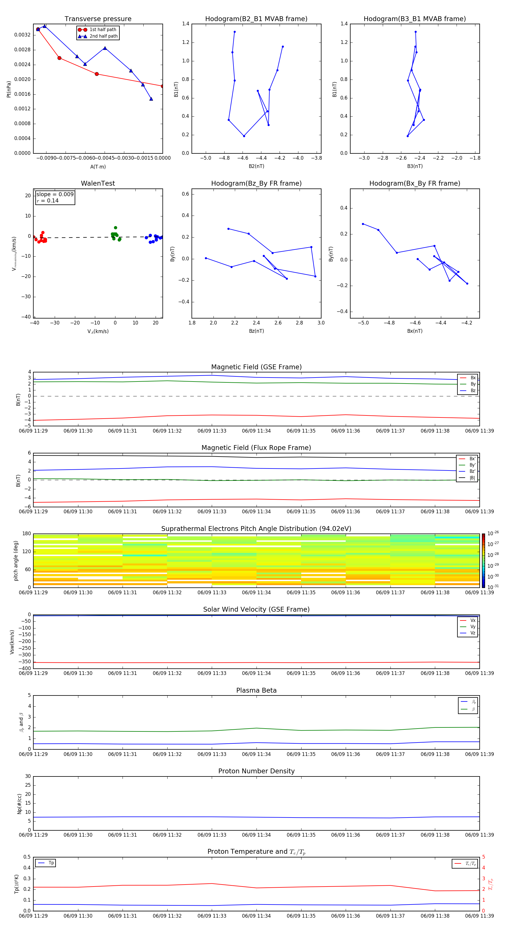This screenshot has width=513, height=941.
Task: Click 'B3(nT)' x-axis label
Action: [x=415, y=166]
